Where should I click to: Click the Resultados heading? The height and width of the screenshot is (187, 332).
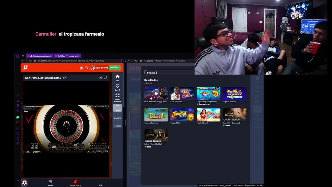151,80
